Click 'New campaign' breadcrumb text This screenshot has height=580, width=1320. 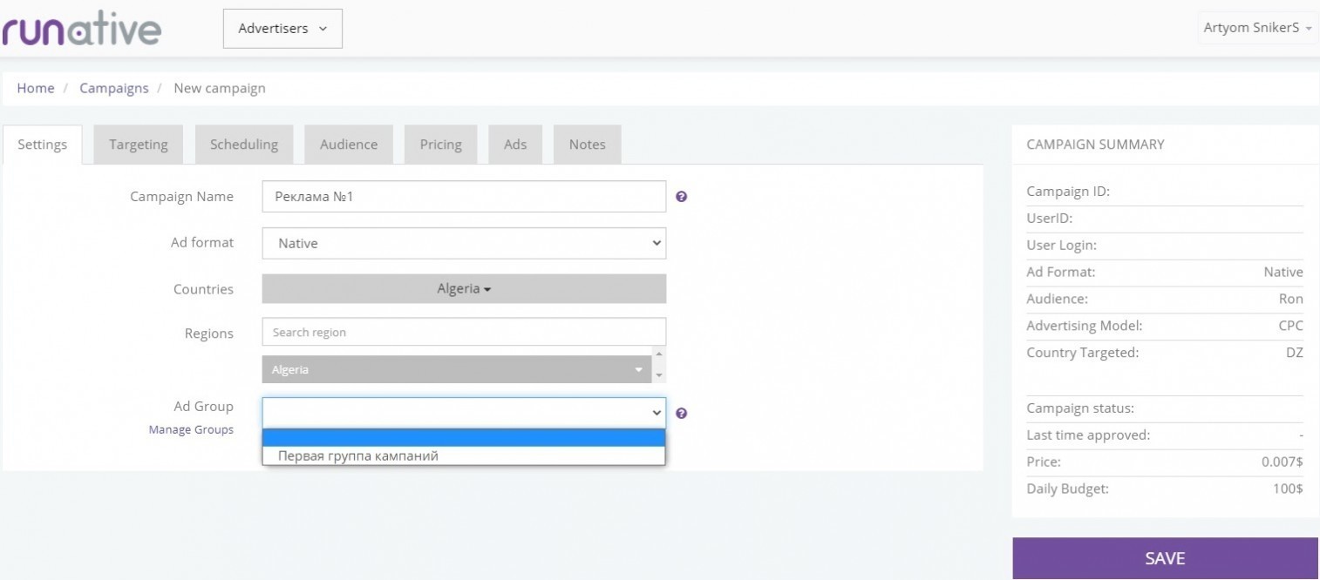(x=220, y=88)
